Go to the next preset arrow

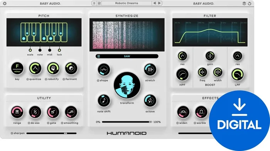tap(159, 3)
